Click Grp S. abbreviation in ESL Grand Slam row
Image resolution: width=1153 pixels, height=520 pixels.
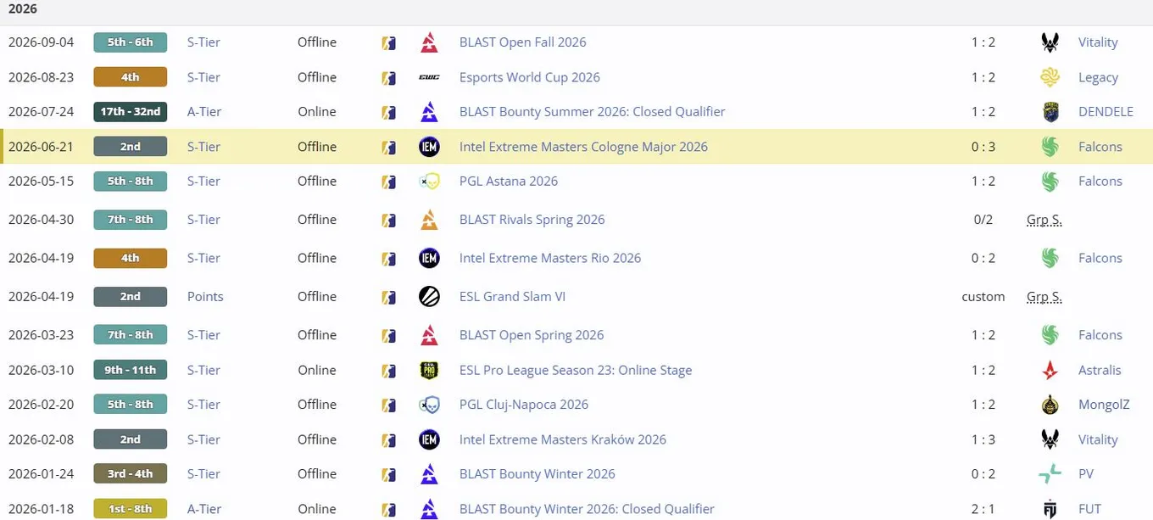point(1044,297)
